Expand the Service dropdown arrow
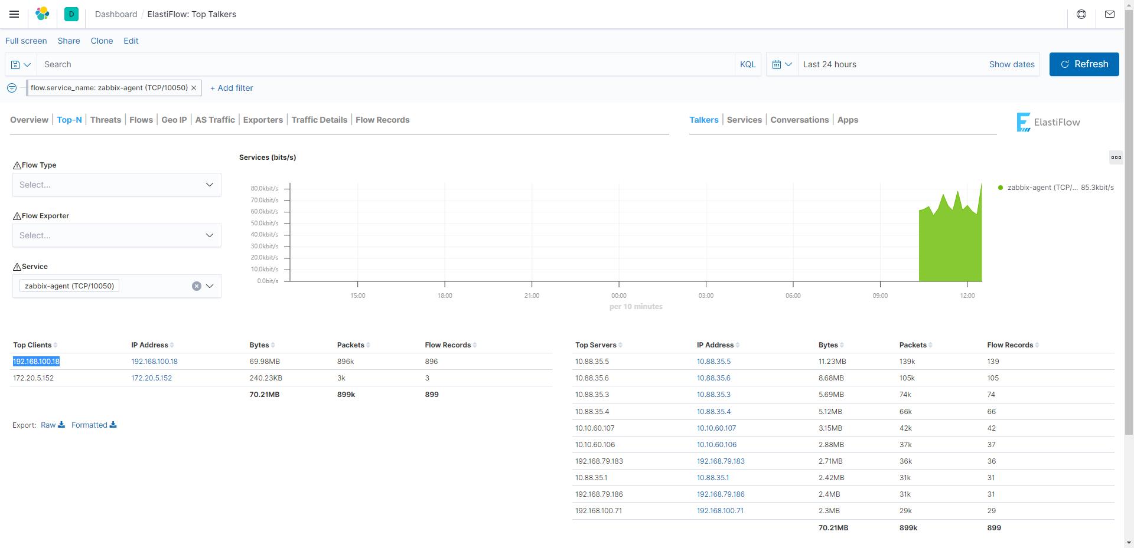Screen dimensions: 1134x548 click(x=210, y=286)
